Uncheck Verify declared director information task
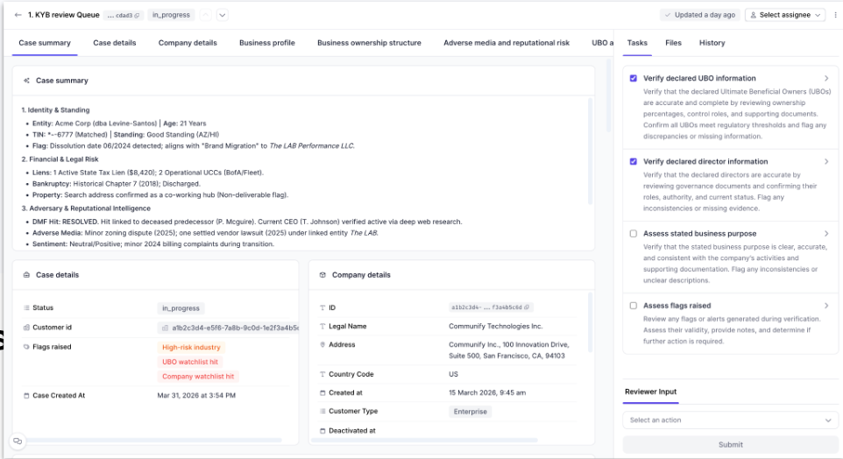 (634, 162)
